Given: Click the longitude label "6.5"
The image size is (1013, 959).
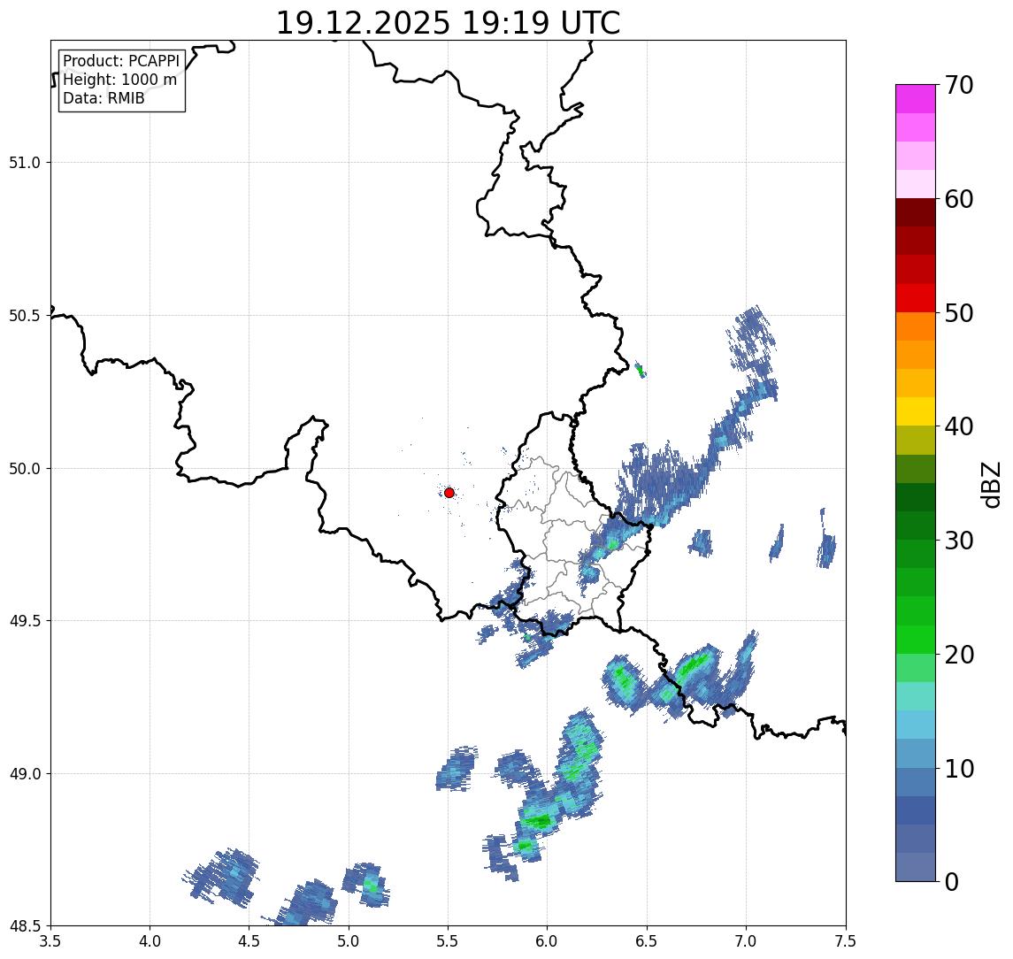Looking at the screenshot, I should [648, 940].
